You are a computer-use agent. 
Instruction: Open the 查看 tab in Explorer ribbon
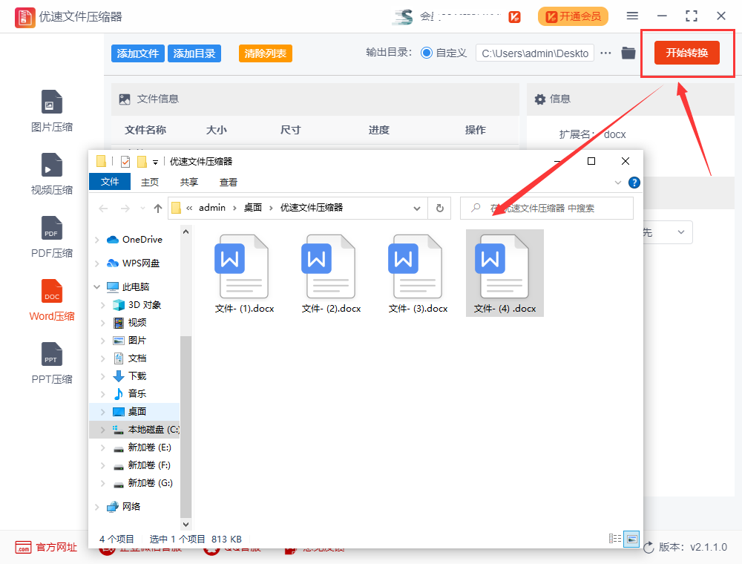coord(229,182)
